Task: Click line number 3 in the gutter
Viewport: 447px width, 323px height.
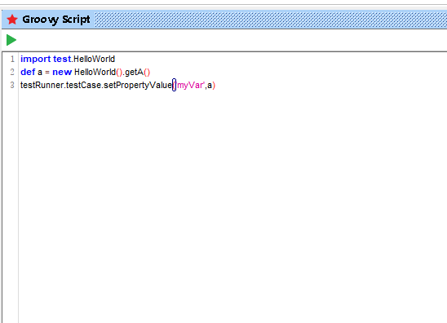Action: pos(12,85)
